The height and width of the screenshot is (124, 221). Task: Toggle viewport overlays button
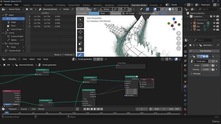[155, 9]
